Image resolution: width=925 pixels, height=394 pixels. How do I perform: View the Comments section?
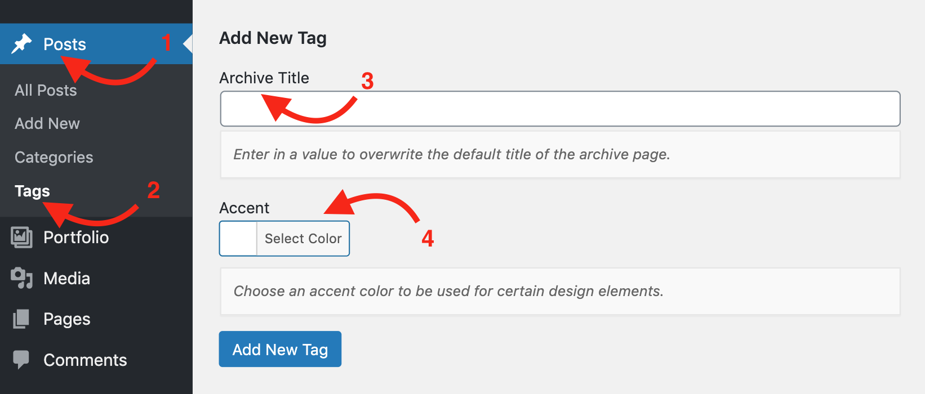(85, 359)
